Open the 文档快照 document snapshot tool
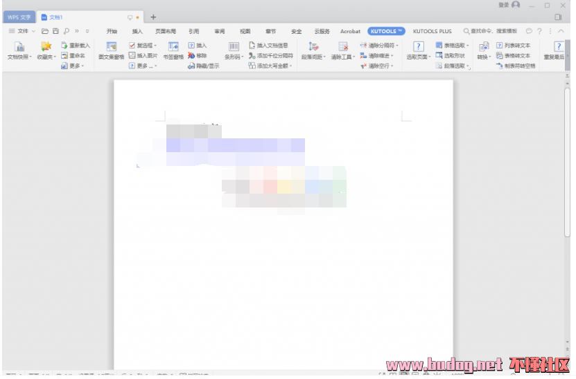 tap(19, 50)
